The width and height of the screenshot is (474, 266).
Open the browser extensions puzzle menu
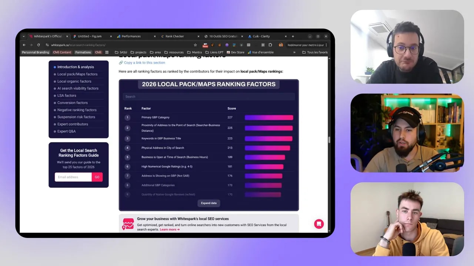click(x=270, y=45)
